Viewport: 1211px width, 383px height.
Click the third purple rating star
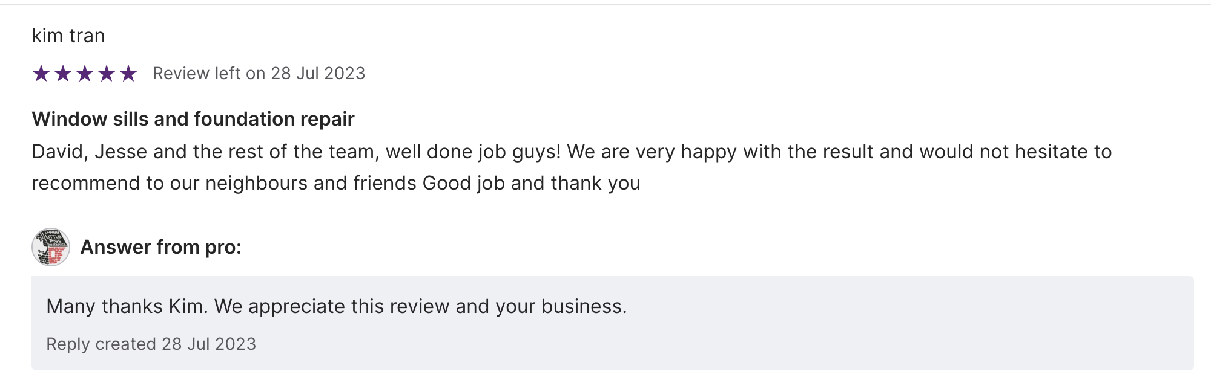point(85,74)
